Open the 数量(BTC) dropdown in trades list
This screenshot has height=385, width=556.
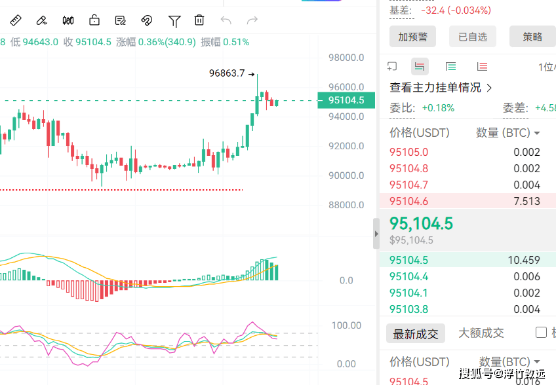click(x=538, y=361)
